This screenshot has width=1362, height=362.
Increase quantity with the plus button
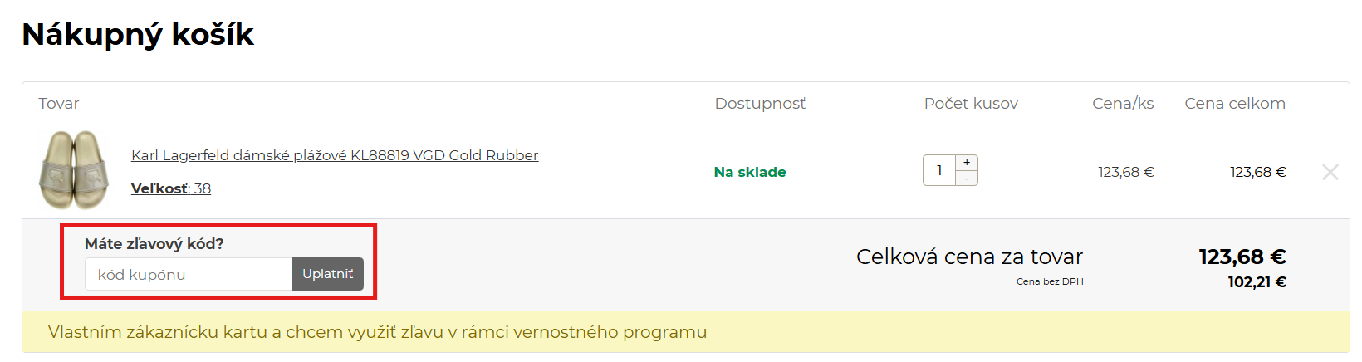pos(967,163)
